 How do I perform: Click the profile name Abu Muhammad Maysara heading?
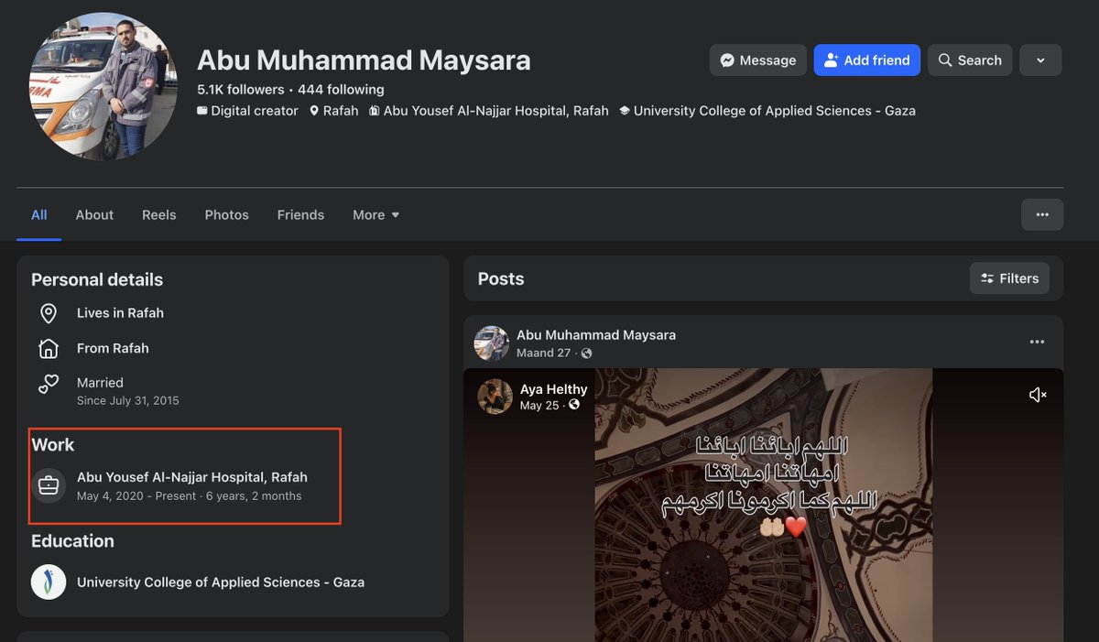[364, 60]
